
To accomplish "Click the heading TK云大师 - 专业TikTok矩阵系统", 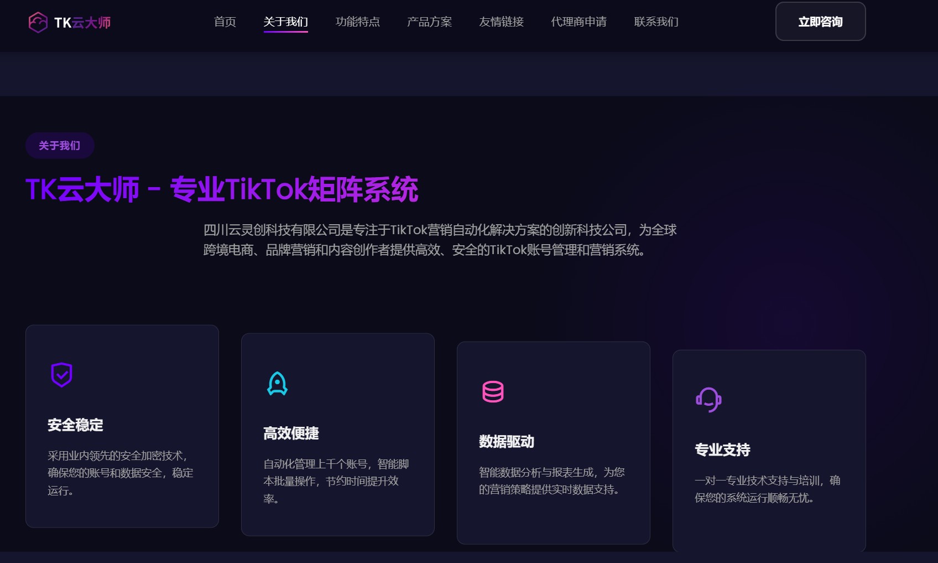I will (223, 189).
